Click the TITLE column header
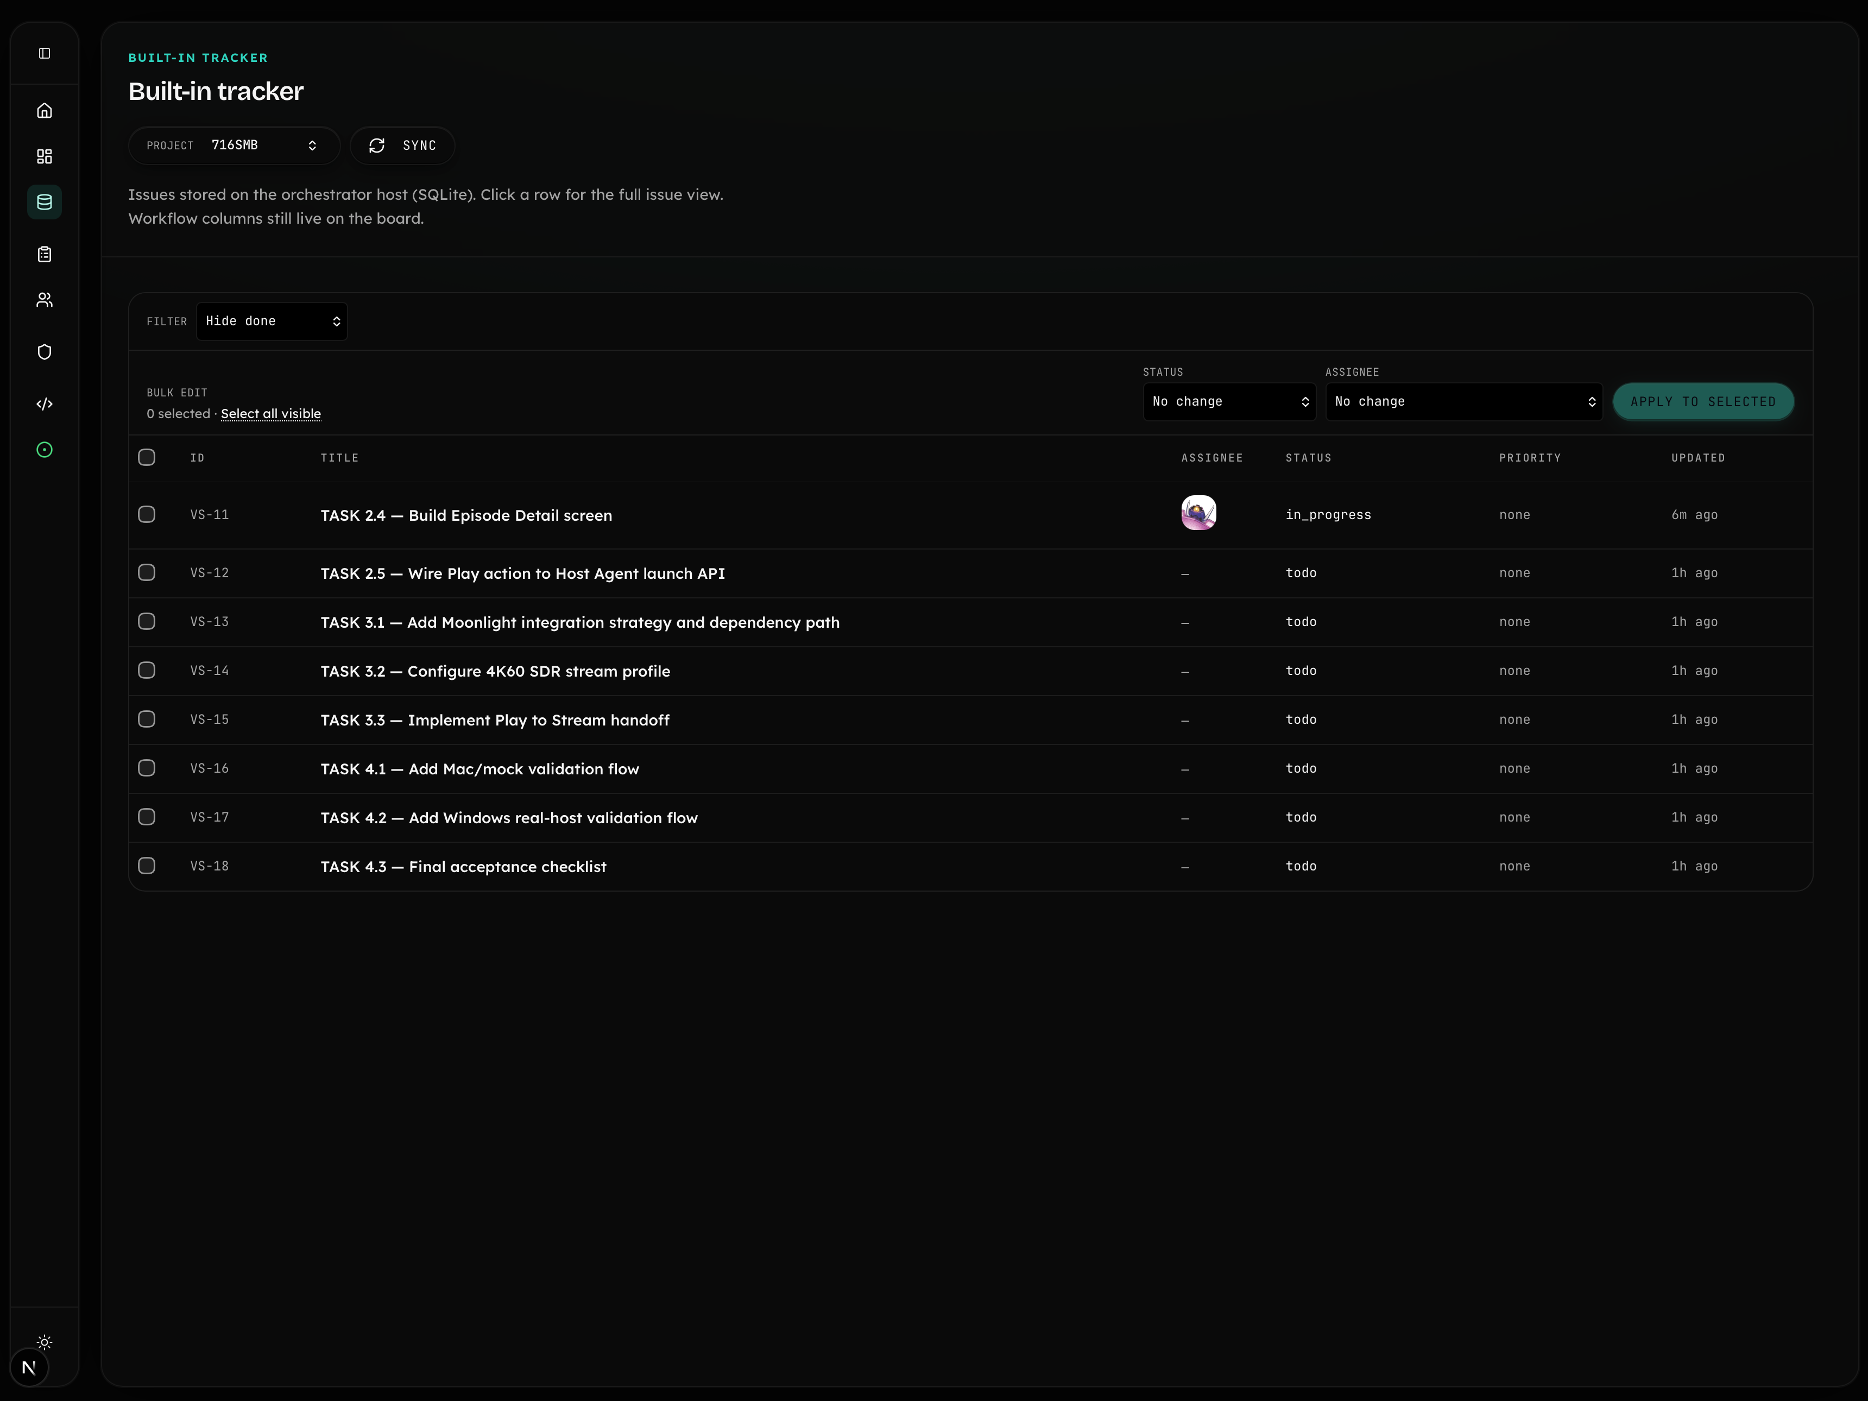This screenshot has width=1868, height=1401. click(339, 458)
